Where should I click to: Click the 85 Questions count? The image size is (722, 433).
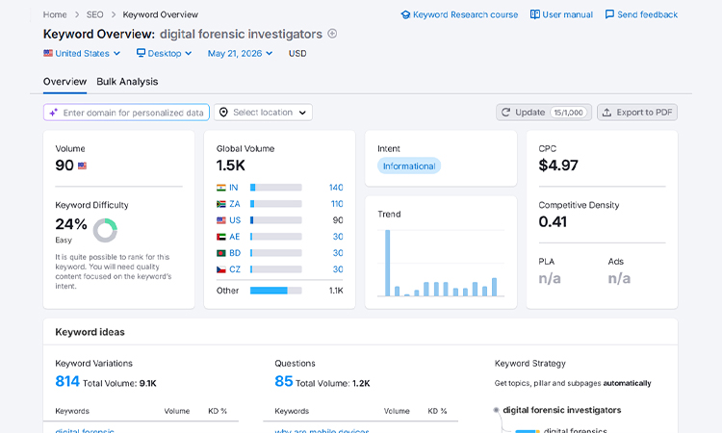click(x=284, y=381)
